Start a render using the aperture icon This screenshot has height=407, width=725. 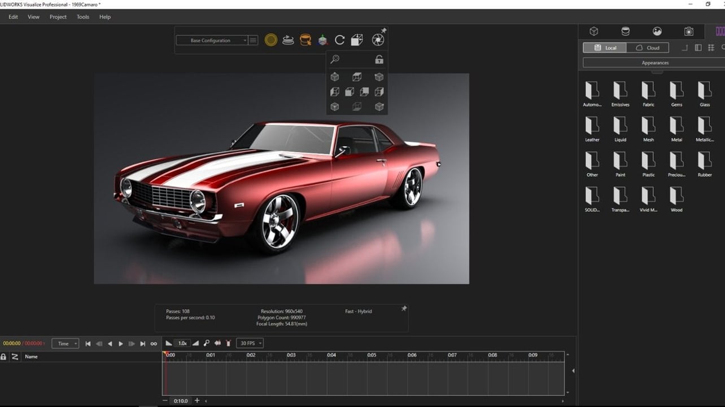[378, 39]
